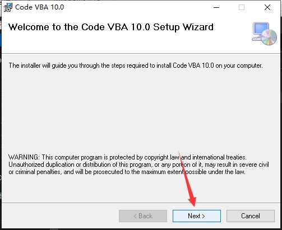Open the installer icon menu in title bar
The width and height of the screenshot is (282, 230).
click(x=8, y=7)
